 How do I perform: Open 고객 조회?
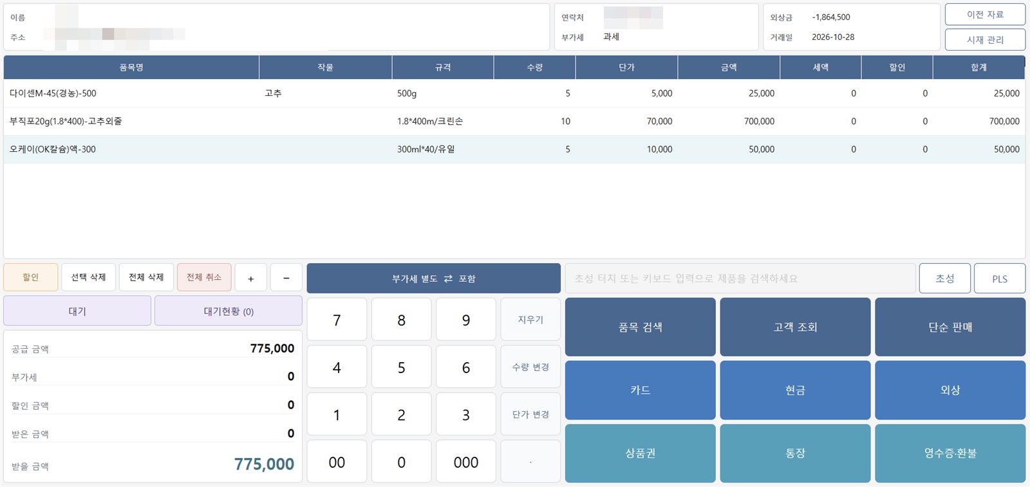coord(795,327)
